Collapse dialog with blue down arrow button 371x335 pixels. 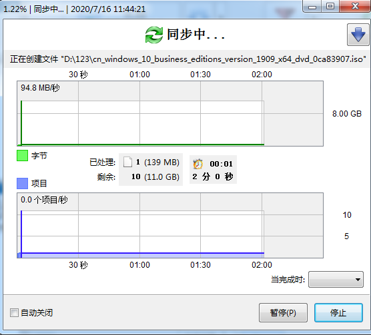(x=358, y=35)
